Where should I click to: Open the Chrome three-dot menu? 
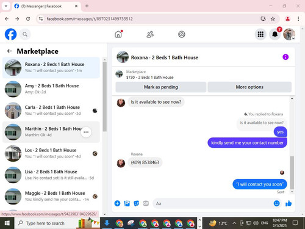(298, 19)
